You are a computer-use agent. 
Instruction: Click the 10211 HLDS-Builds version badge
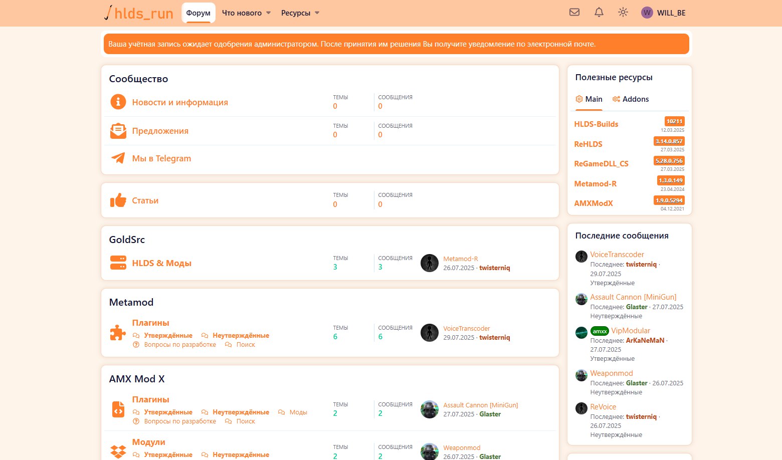coord(674,121)
